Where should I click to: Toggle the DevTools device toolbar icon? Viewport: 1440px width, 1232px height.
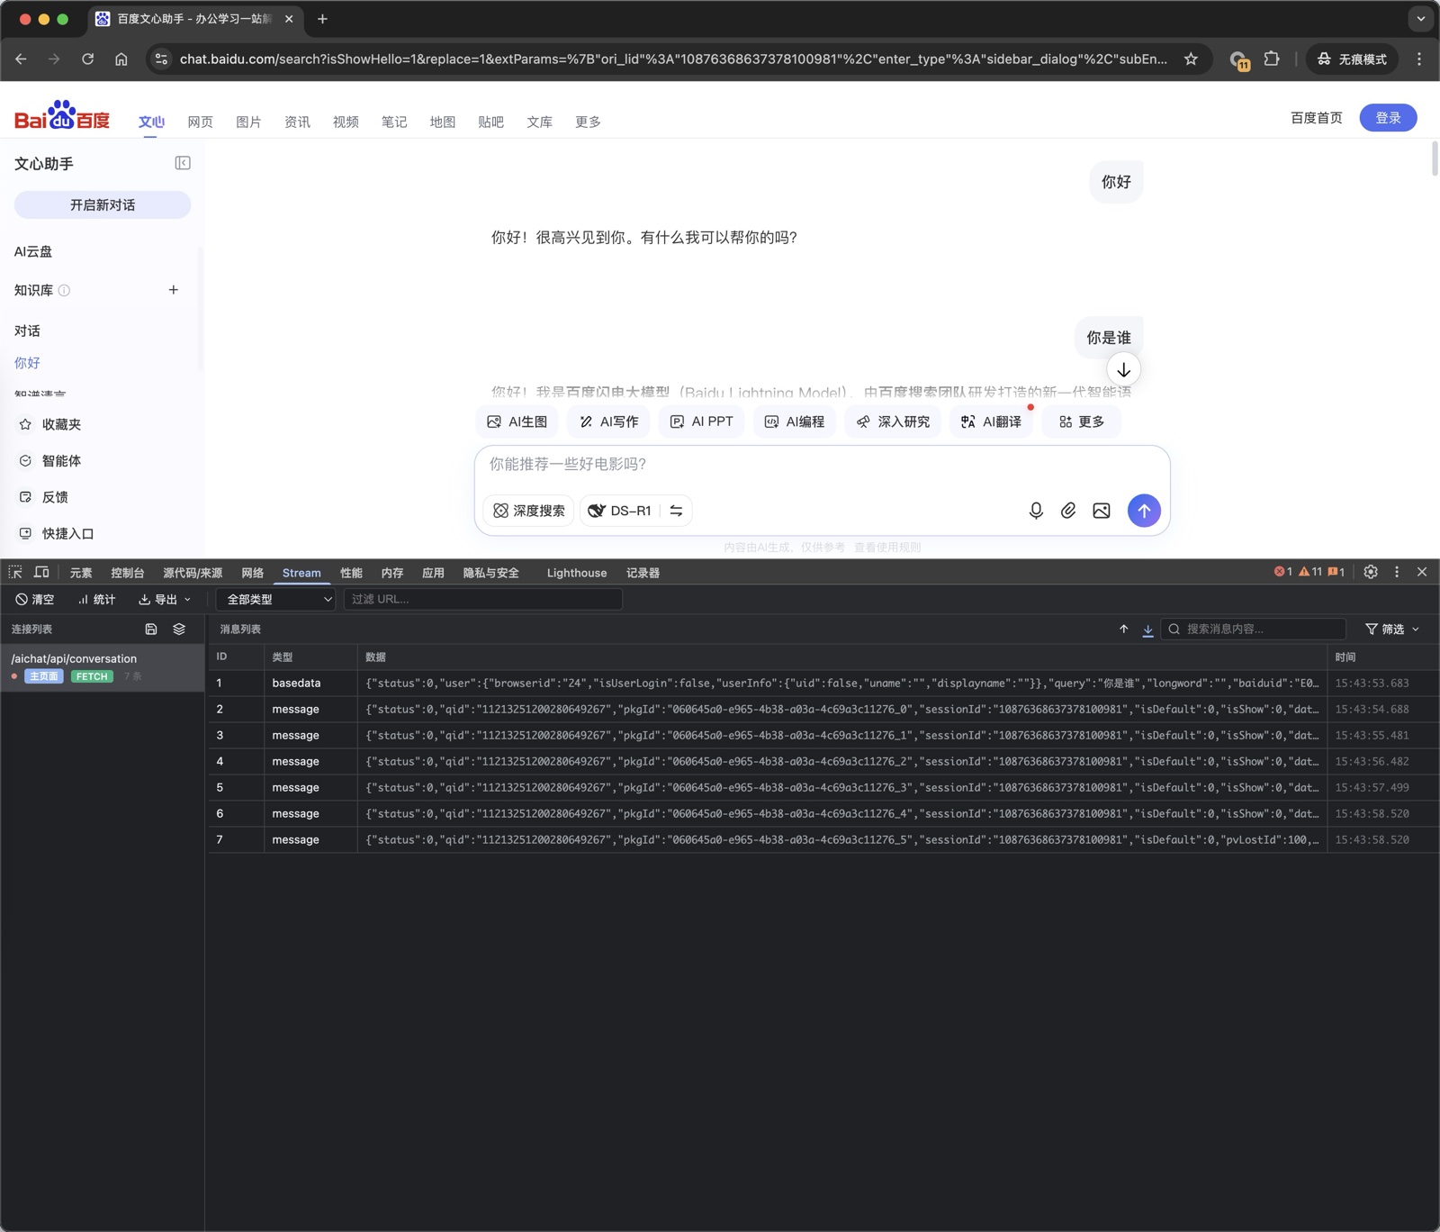click(x=41, y=573)
